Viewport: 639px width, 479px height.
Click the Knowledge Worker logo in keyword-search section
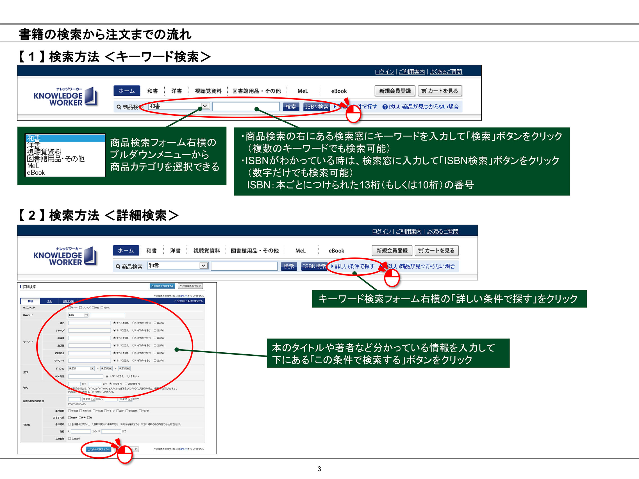coord(65,97)
